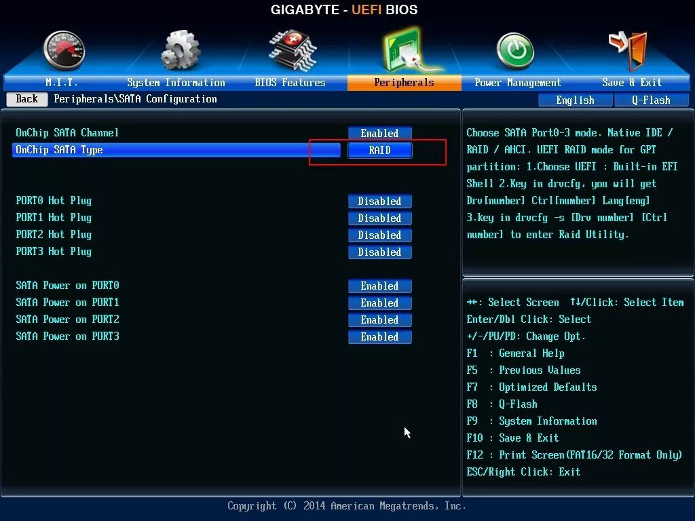This screenshot has width=695, height=521.
Task: Change SATA Power on PORT0 value
Action: point(380,286)
